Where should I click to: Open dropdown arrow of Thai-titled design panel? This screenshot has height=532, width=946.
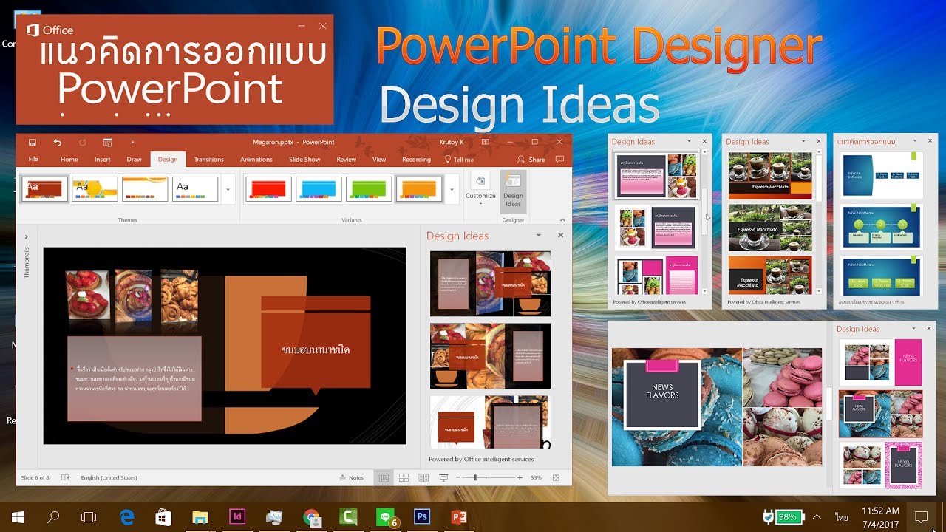point(916,141)
